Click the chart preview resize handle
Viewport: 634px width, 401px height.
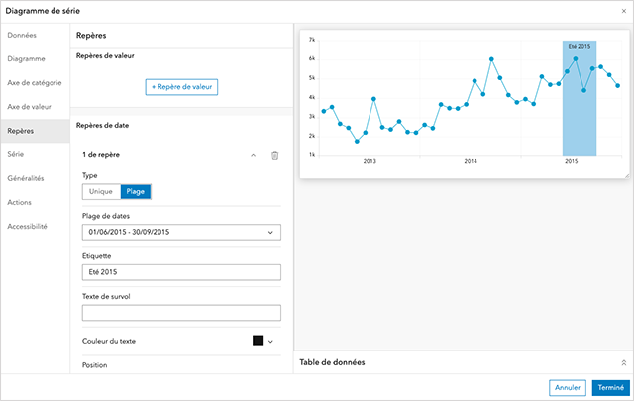coord(627,176)
